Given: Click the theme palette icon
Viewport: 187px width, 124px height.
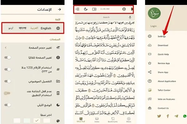Looking at the screenshot, I should [x=58, y=121].
